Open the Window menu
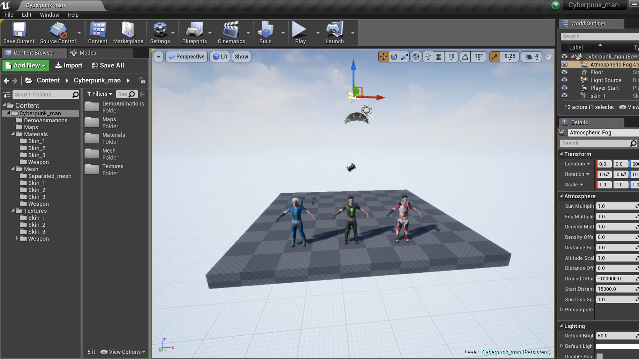The image size is (639, 359). (x=49, y=15)
